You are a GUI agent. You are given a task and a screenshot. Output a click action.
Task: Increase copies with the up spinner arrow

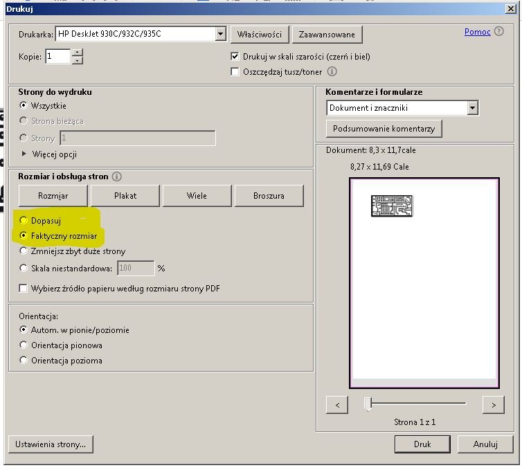click(x=78, y=52)
